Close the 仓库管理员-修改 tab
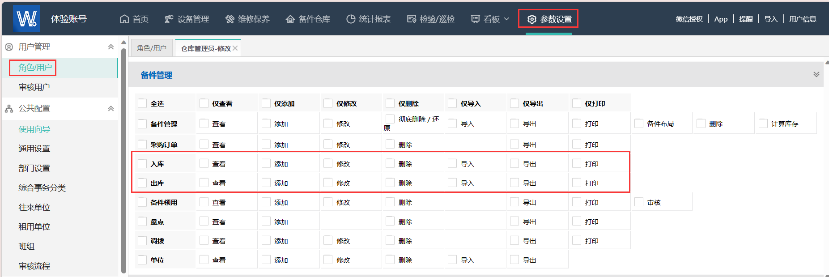This screenshot has height=277, width=829. coord(235,48)
